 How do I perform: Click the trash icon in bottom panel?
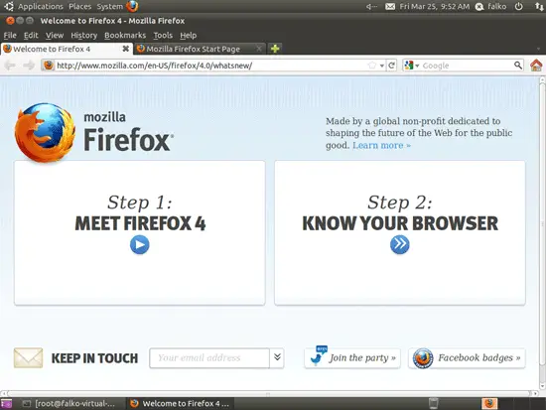coord(433,403)
